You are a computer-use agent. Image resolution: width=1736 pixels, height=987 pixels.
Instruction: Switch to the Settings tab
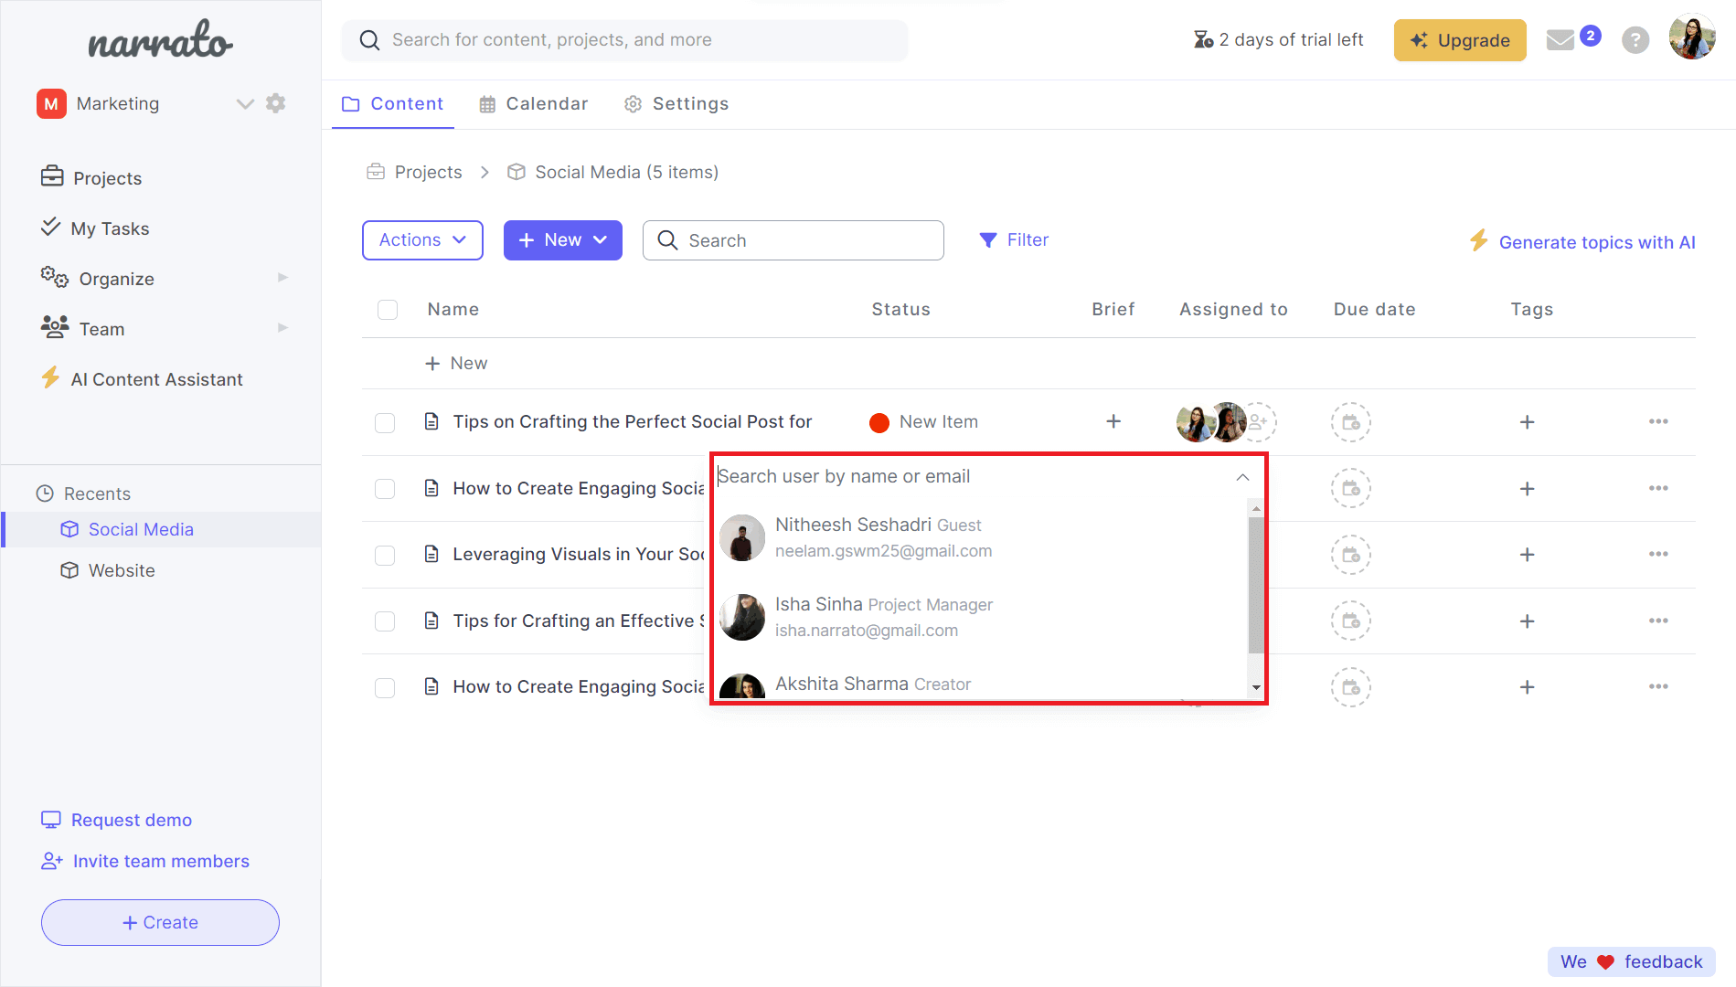(676, 104)
